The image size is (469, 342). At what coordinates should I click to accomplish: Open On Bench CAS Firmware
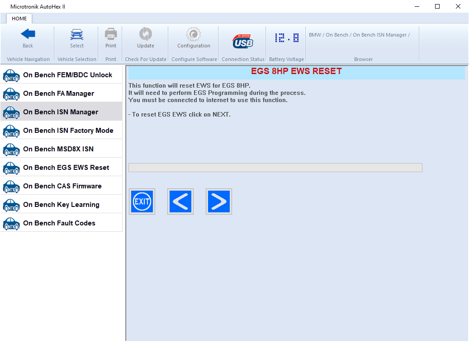[x=62, y=186]
